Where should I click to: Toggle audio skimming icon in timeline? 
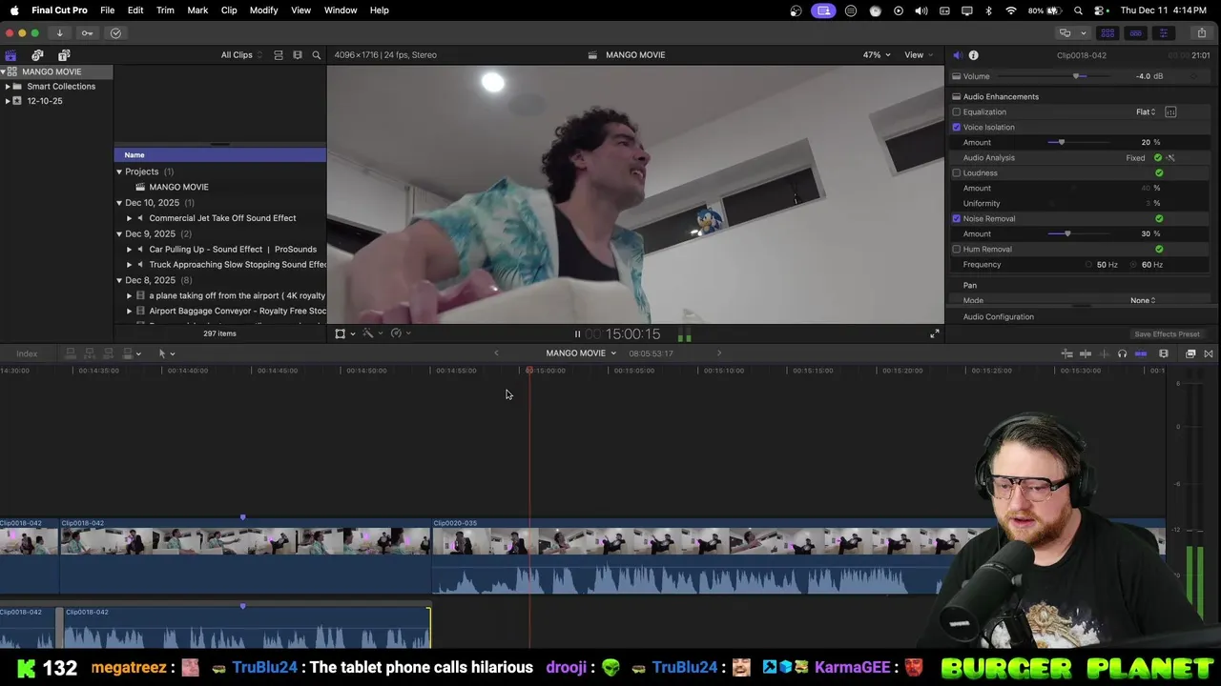pos(1104,354)
